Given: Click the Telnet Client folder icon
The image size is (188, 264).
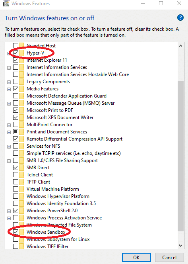Looking at the screenshot, I should click(22, 175).
